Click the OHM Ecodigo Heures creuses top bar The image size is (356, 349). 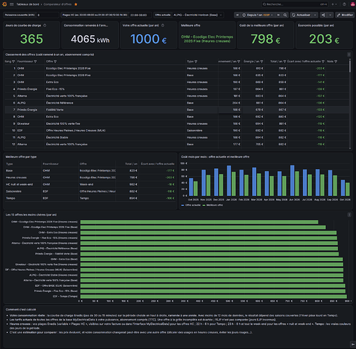pos(199,222)
